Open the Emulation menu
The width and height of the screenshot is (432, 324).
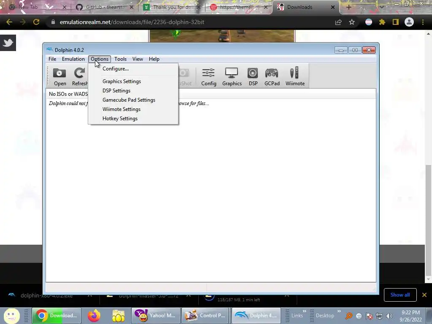tap(73, 59)
